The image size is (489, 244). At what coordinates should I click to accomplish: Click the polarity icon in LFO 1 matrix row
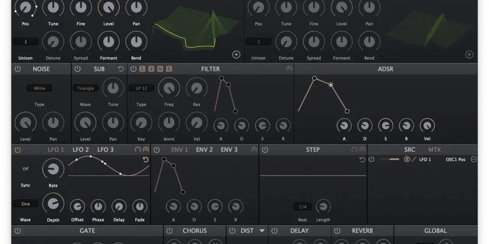(x=407, y=159)
